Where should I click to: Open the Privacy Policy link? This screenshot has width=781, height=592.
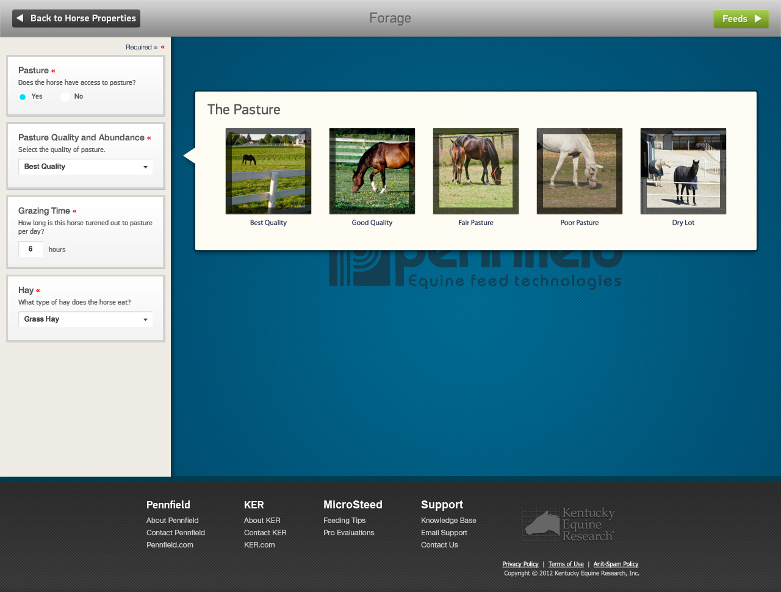[x=520, y=565]
